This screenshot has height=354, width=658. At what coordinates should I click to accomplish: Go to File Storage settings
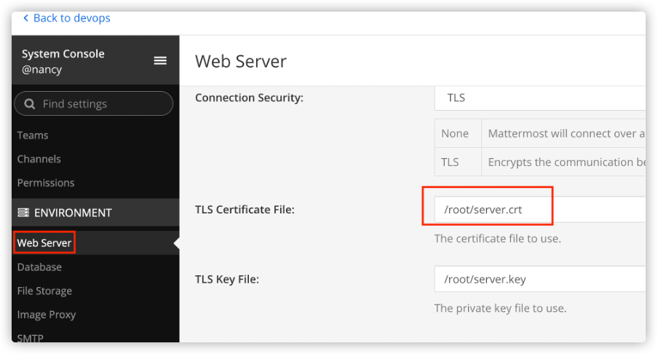click(44, 291)
